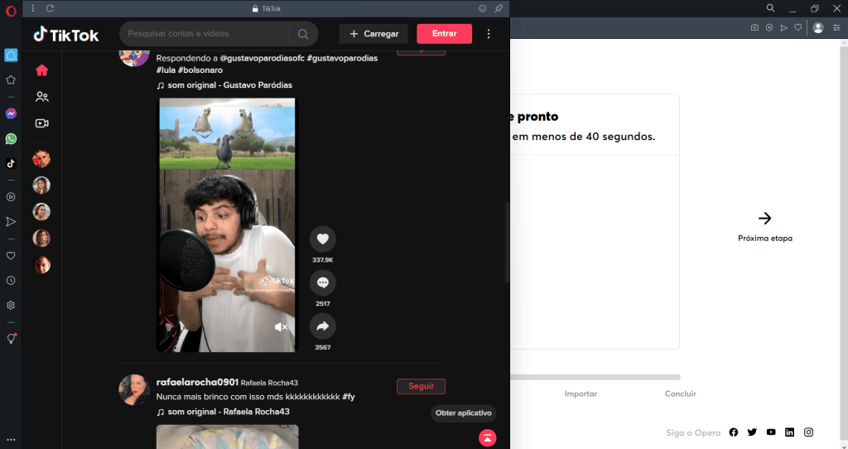Click the TikTok feed vertical scrollbar
848x449 pixels.
point(507,242)
